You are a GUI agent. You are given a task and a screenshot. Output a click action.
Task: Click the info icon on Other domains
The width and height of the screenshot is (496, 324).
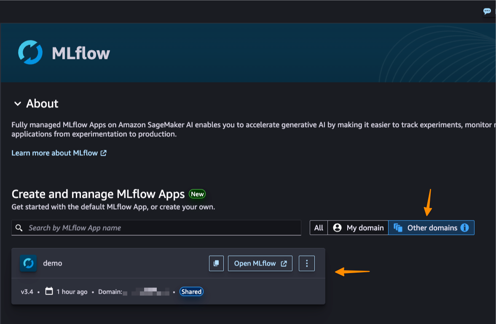coord(464,228)
